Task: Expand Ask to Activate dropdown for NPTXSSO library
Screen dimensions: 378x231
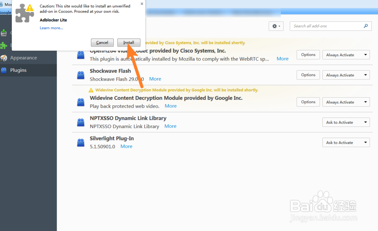Action: [x=346, y=122]
